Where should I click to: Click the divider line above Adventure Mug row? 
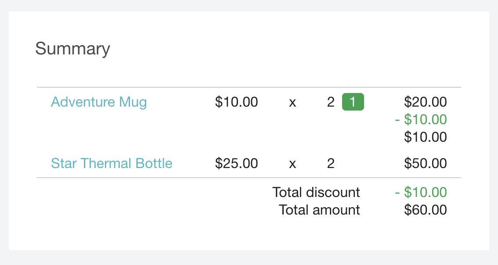pos(249,87)
